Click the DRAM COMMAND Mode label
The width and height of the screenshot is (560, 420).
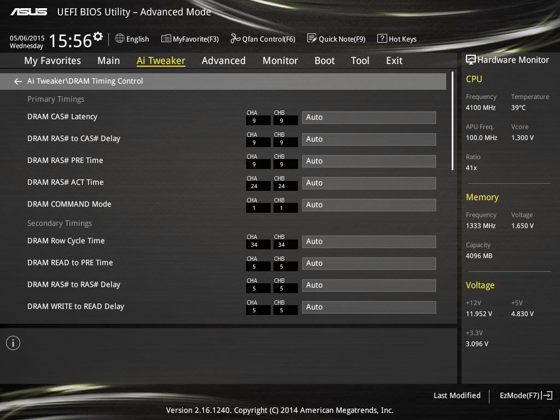pyautogui.click(x=69, y=204)
